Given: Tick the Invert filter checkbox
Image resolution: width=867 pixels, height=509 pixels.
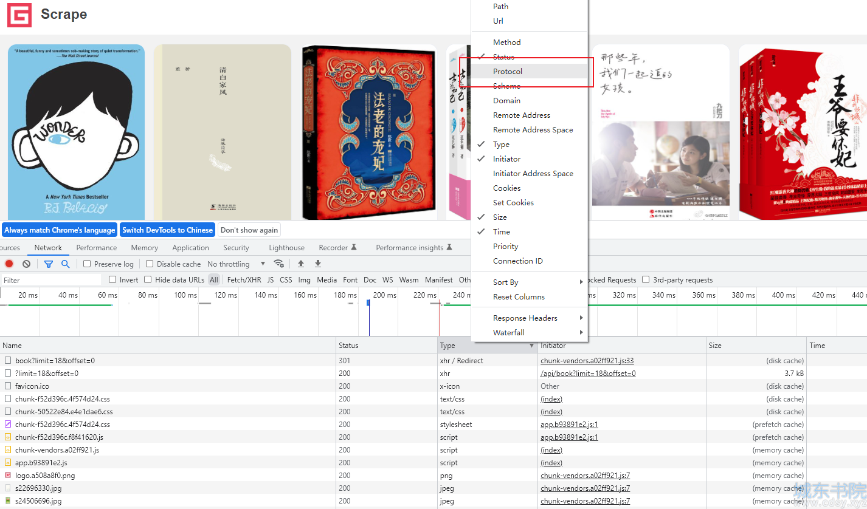Looking at the screenshot, I should tap(112, 279).
